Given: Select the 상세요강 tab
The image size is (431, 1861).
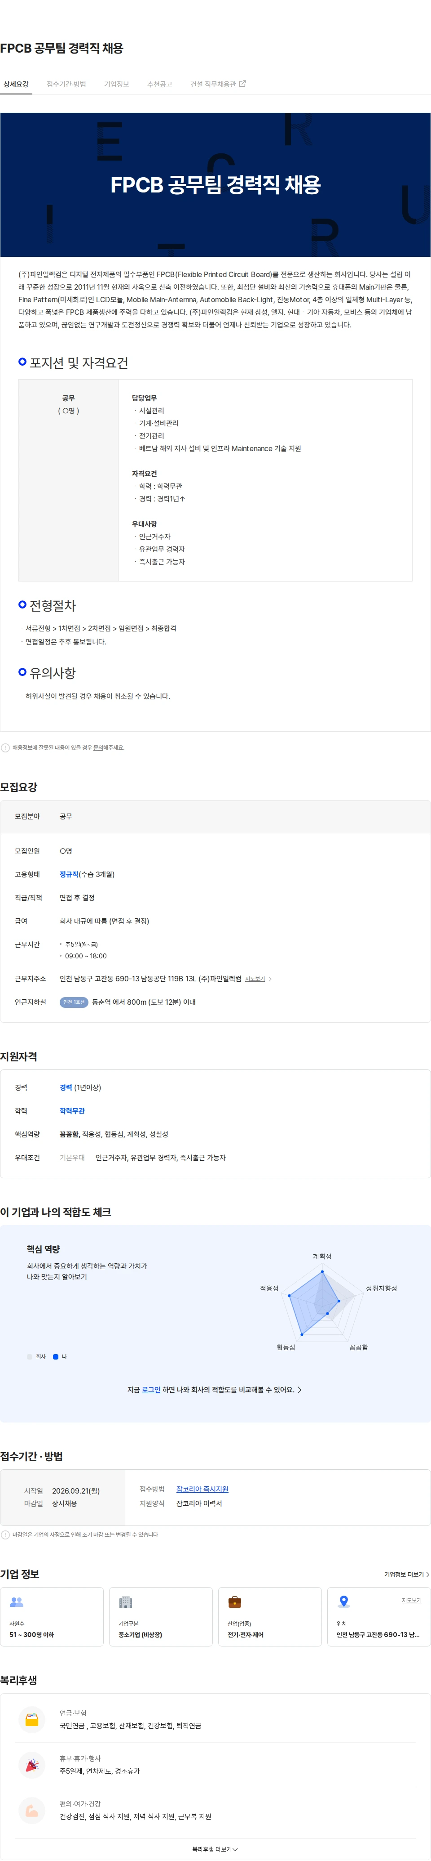Looking at the screenshot, I should [16, 84].
